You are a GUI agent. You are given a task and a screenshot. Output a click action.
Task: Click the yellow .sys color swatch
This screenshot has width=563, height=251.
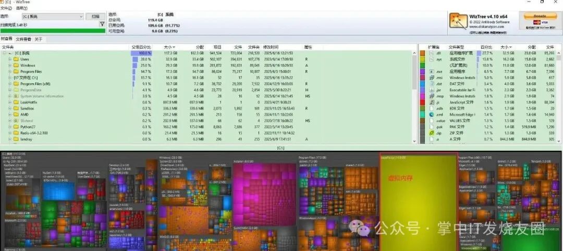point(423,59)
